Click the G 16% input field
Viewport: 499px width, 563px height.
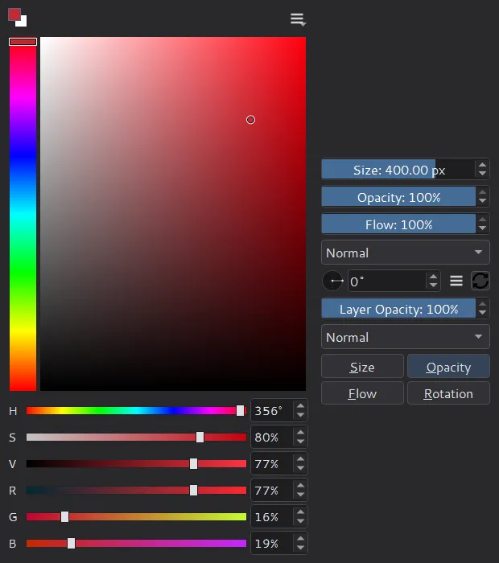point(272,516)
